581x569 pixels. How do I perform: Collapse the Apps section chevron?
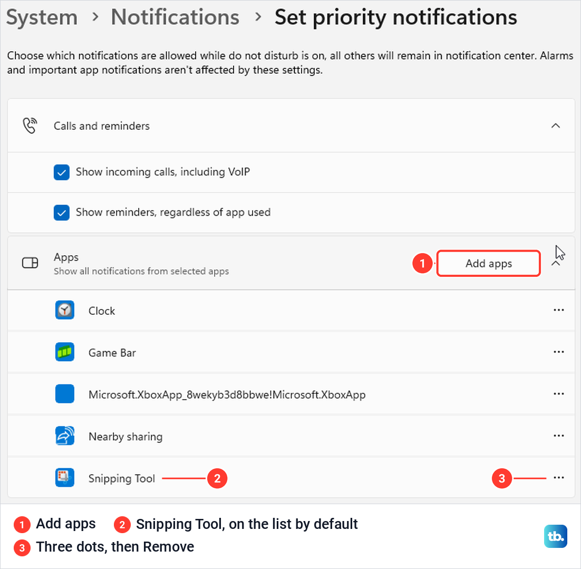coord(556,264)
